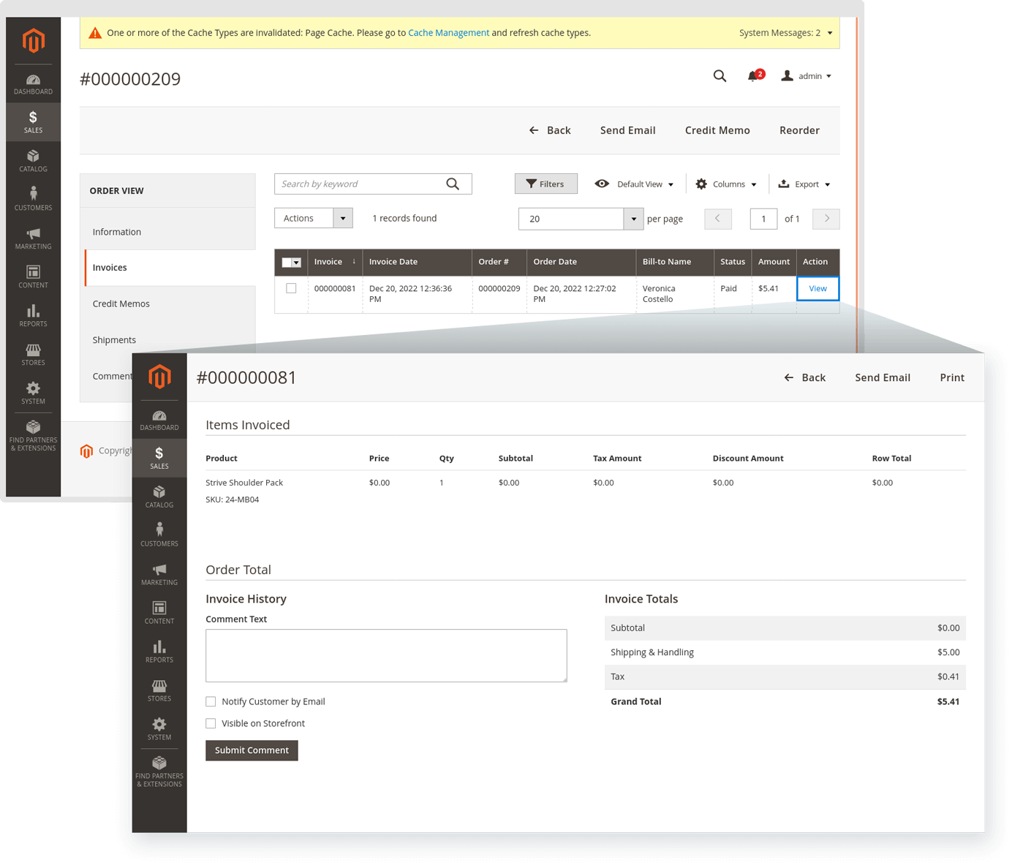Open Reports in the lower sidebar

[159, 652]
